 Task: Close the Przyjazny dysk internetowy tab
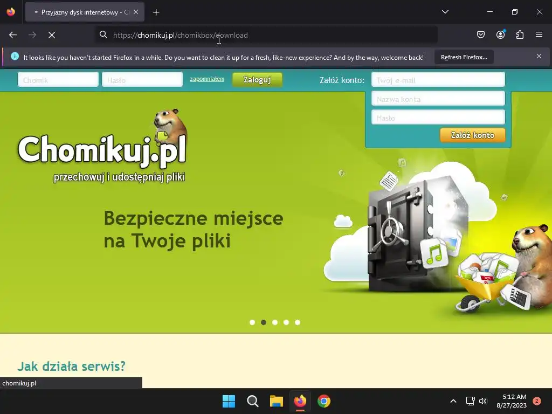coord(136,12)
